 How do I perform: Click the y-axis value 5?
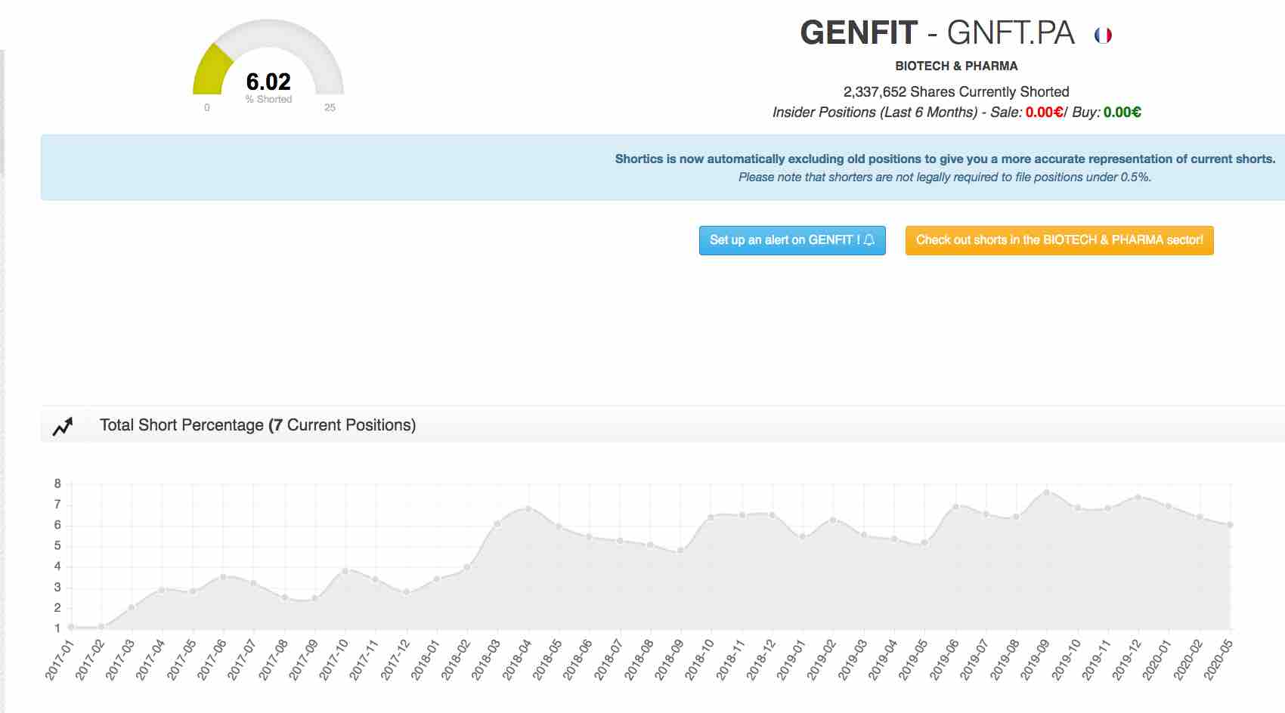[x=57, y=545]
